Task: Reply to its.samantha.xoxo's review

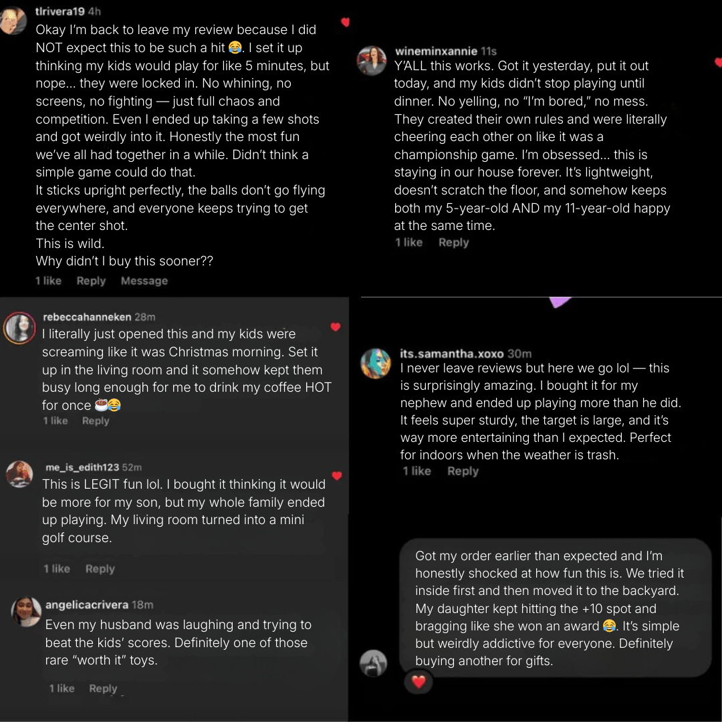Action: 463,471
